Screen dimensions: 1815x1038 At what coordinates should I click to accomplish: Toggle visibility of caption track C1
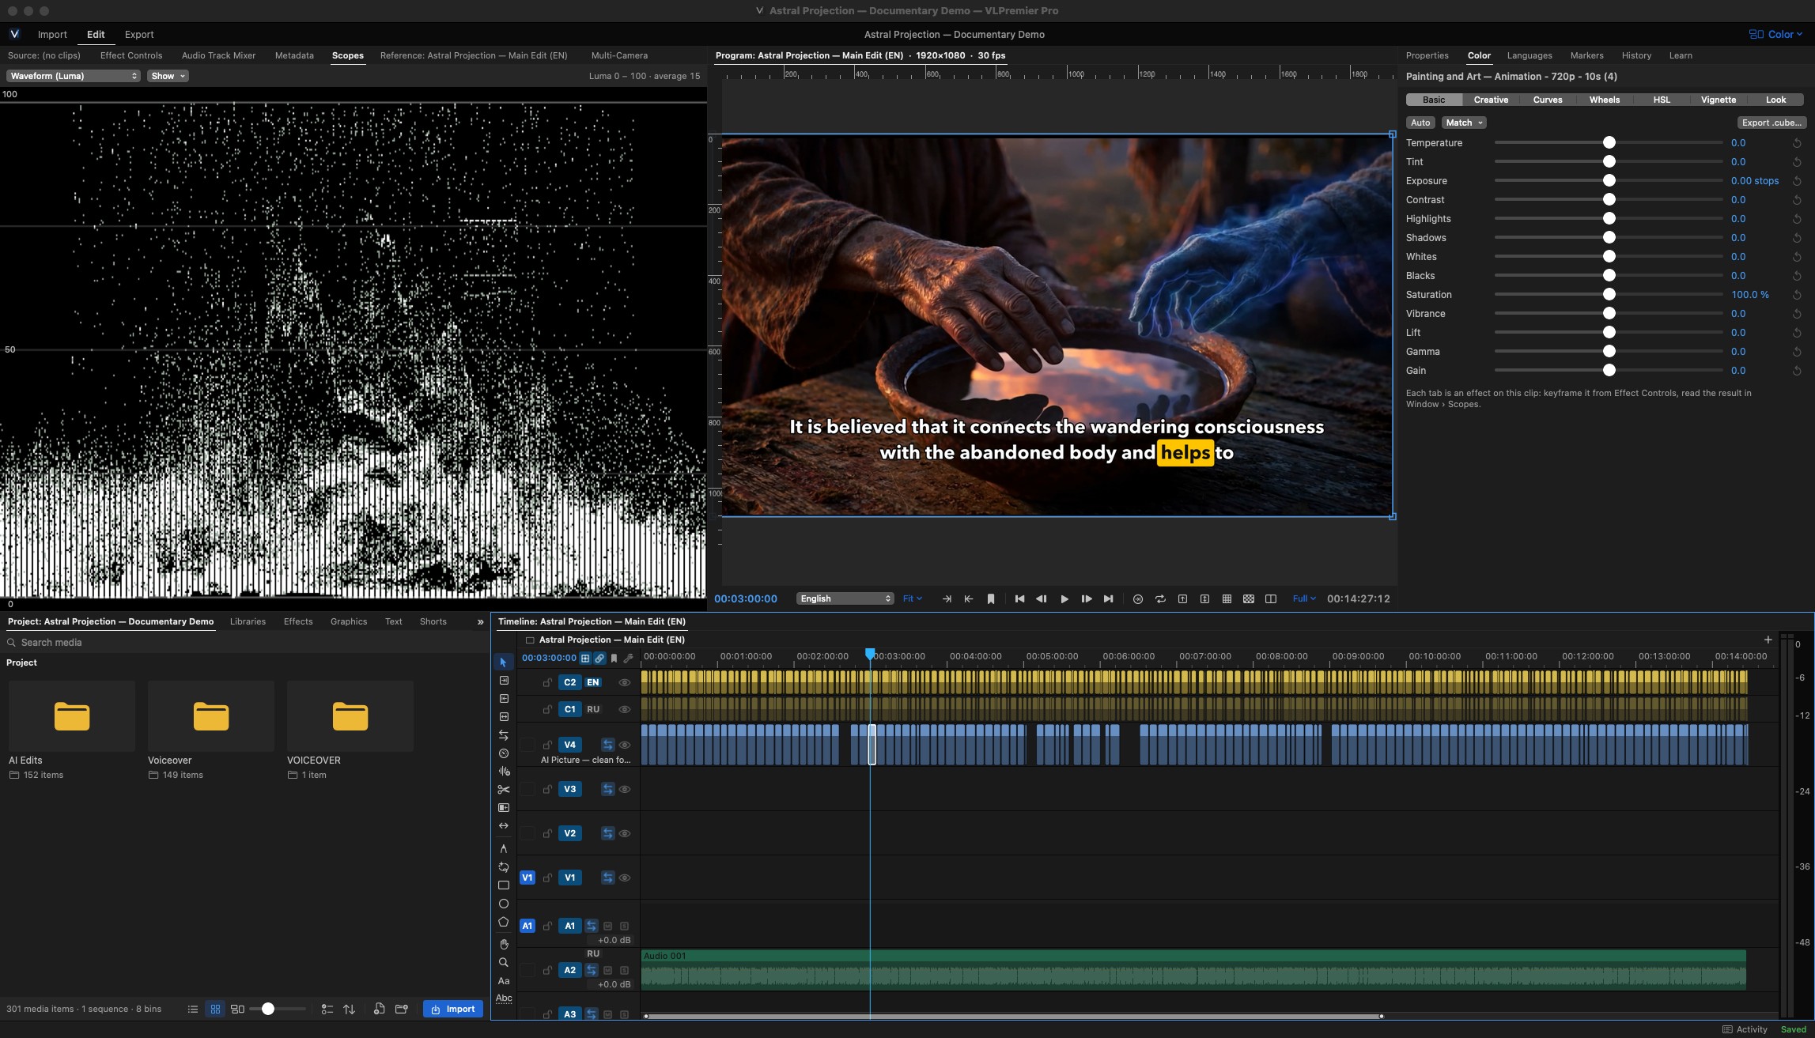(x=624, y=709)
